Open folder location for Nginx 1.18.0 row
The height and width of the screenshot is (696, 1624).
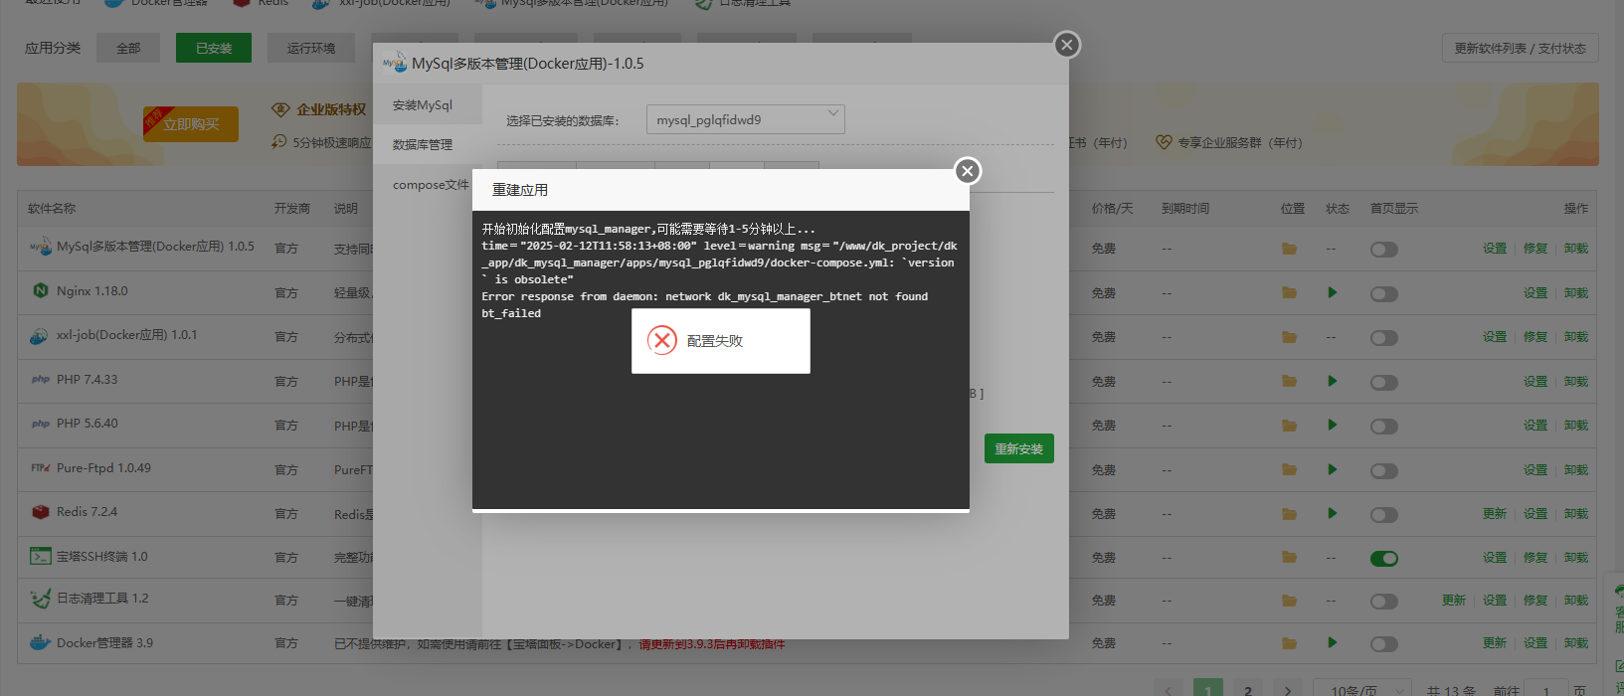tap(1289, 292)
